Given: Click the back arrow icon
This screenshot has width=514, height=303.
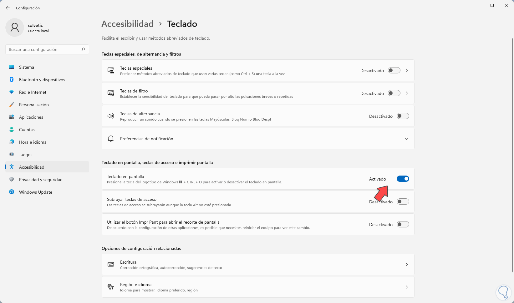Looking at the screenshot, I should point(8,8).
